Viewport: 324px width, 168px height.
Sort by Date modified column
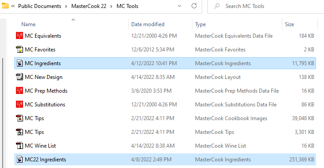tap(148, 24)
